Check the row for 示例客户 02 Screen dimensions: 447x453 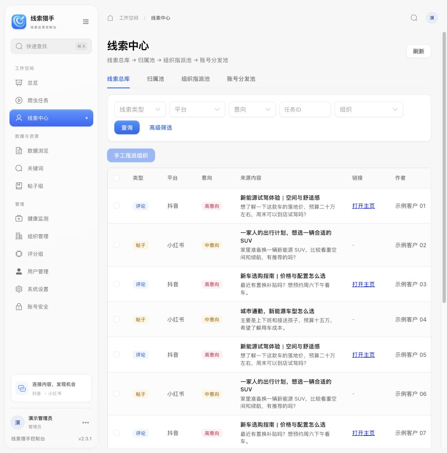point(116,245)
